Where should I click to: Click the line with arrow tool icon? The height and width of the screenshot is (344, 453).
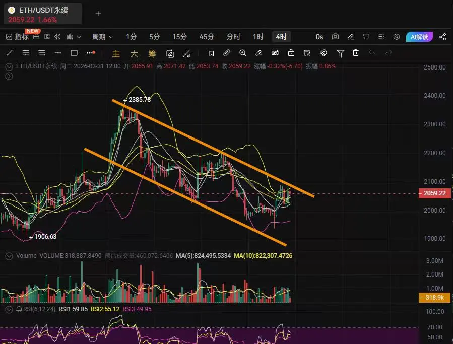186,53
